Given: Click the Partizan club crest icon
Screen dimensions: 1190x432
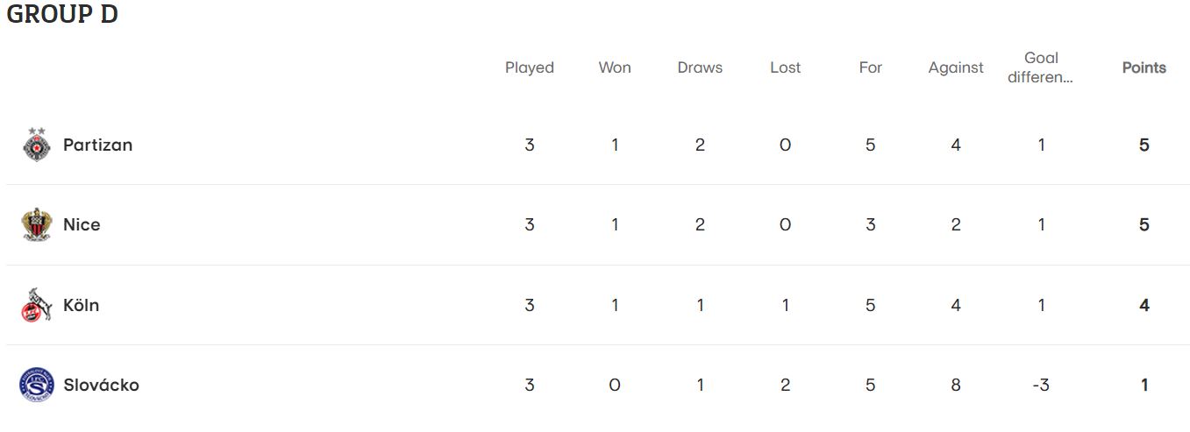Looking at the screenshot, I should pos(37,145).
